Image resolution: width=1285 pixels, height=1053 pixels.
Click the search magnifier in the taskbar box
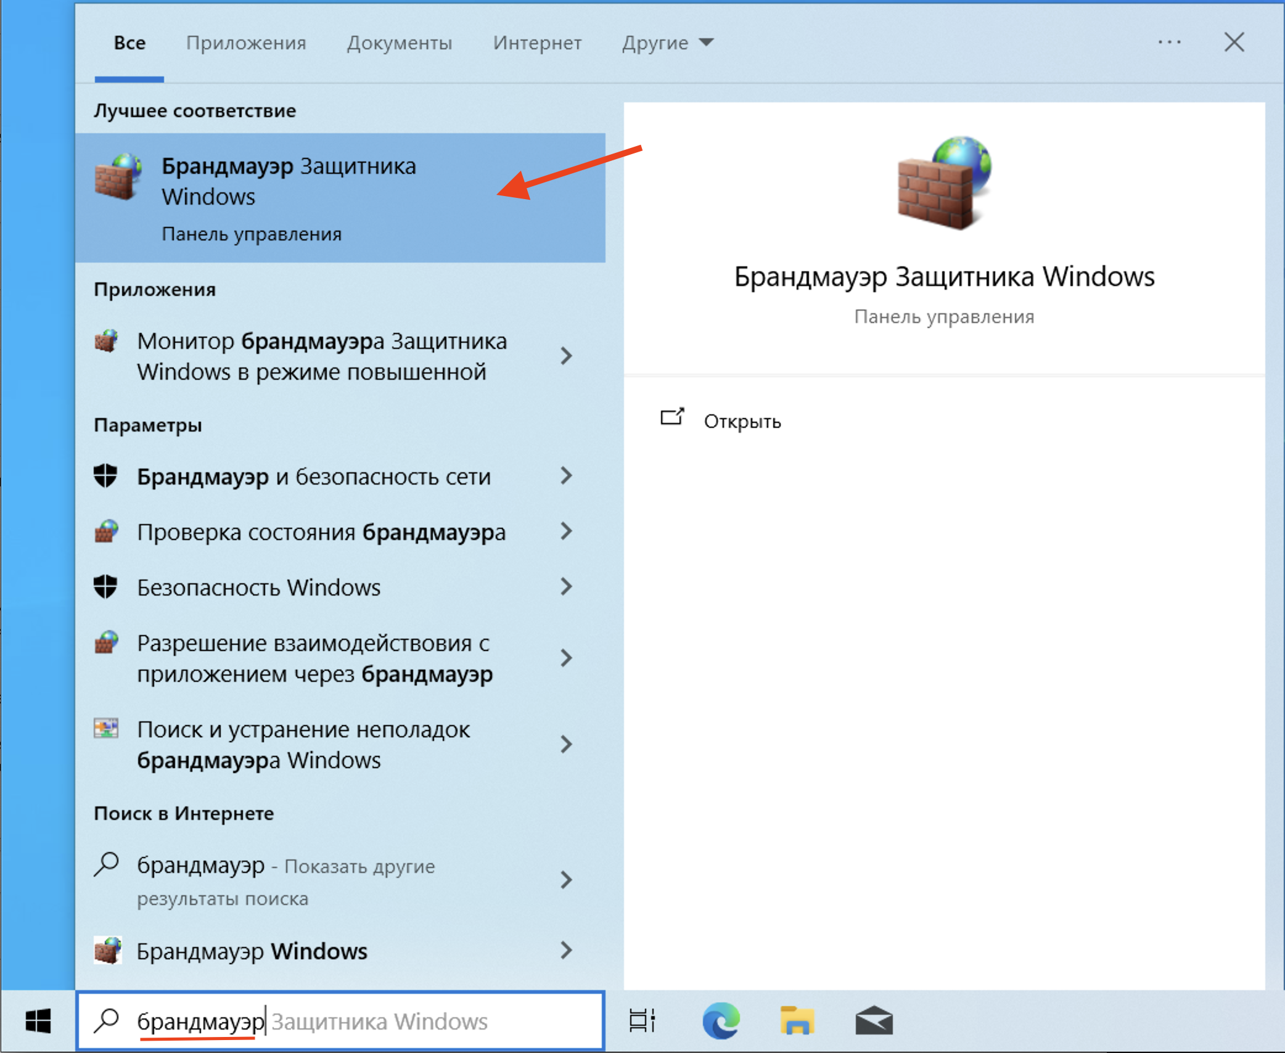pos(106,1020)
